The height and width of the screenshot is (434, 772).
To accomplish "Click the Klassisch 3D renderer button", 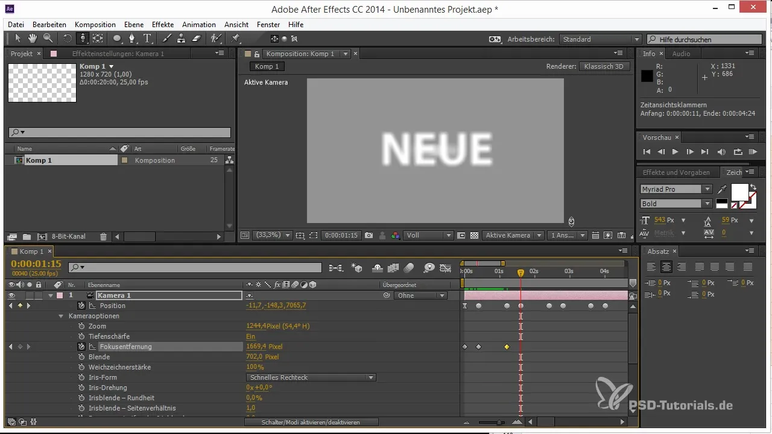I will point(604,66).
